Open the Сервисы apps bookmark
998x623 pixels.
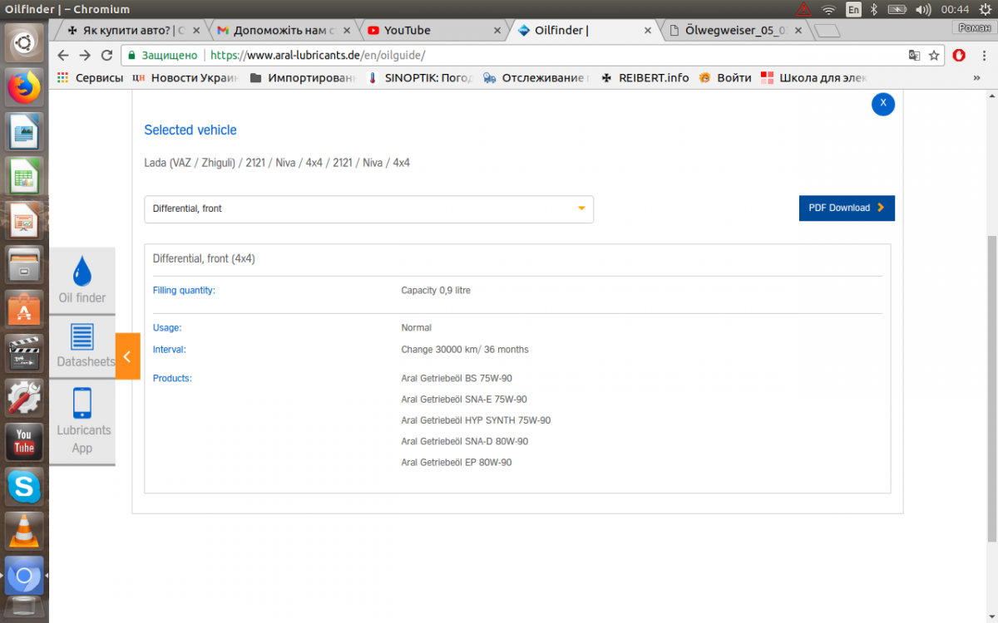pos(90,78)
